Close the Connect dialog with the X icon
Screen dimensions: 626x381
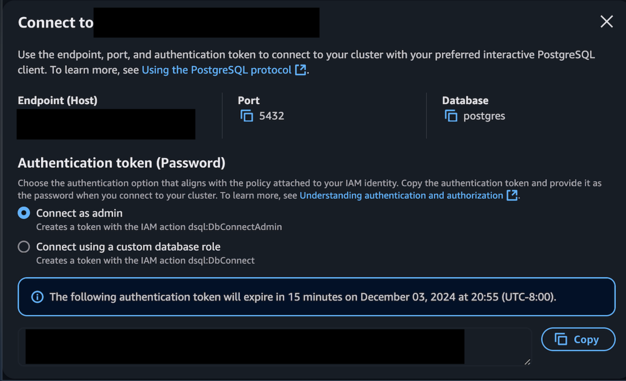point(606,22)
